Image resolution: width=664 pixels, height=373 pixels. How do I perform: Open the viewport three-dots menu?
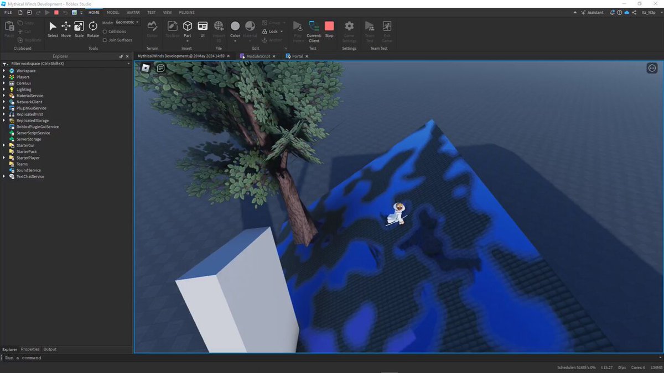click(652, 68)
